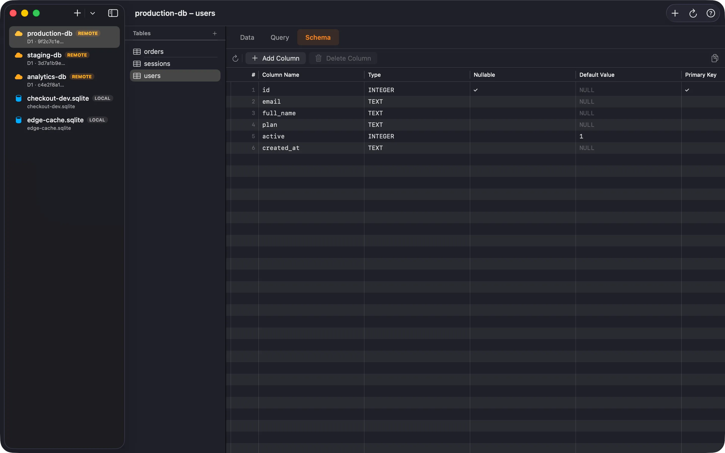
Task: Click the cylinder icon beside edge-cache.sqlite
Action: pyautogui.click(x=19, y=120)
